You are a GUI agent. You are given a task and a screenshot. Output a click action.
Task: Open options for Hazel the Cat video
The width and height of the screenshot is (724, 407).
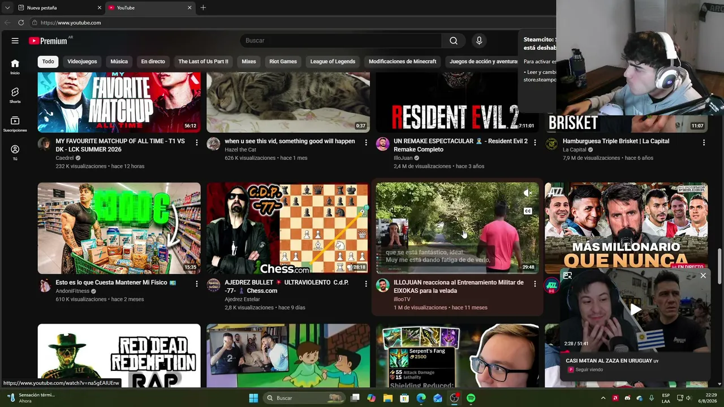pos(366,142)
